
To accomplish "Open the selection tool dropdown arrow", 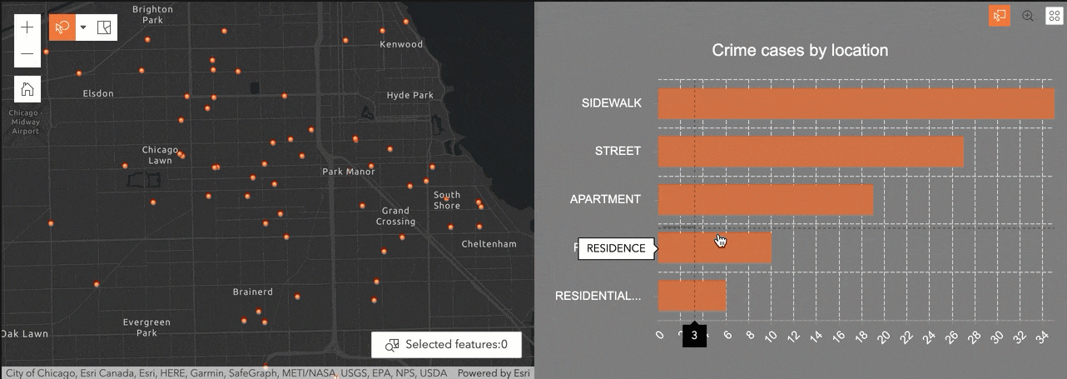I will (x=82, y=27).
